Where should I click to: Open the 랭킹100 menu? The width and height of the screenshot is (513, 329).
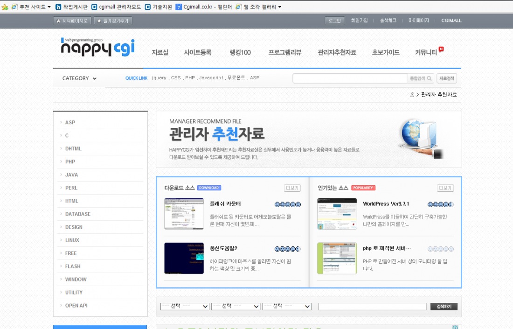pyautogui.click(x=240, y=52)
